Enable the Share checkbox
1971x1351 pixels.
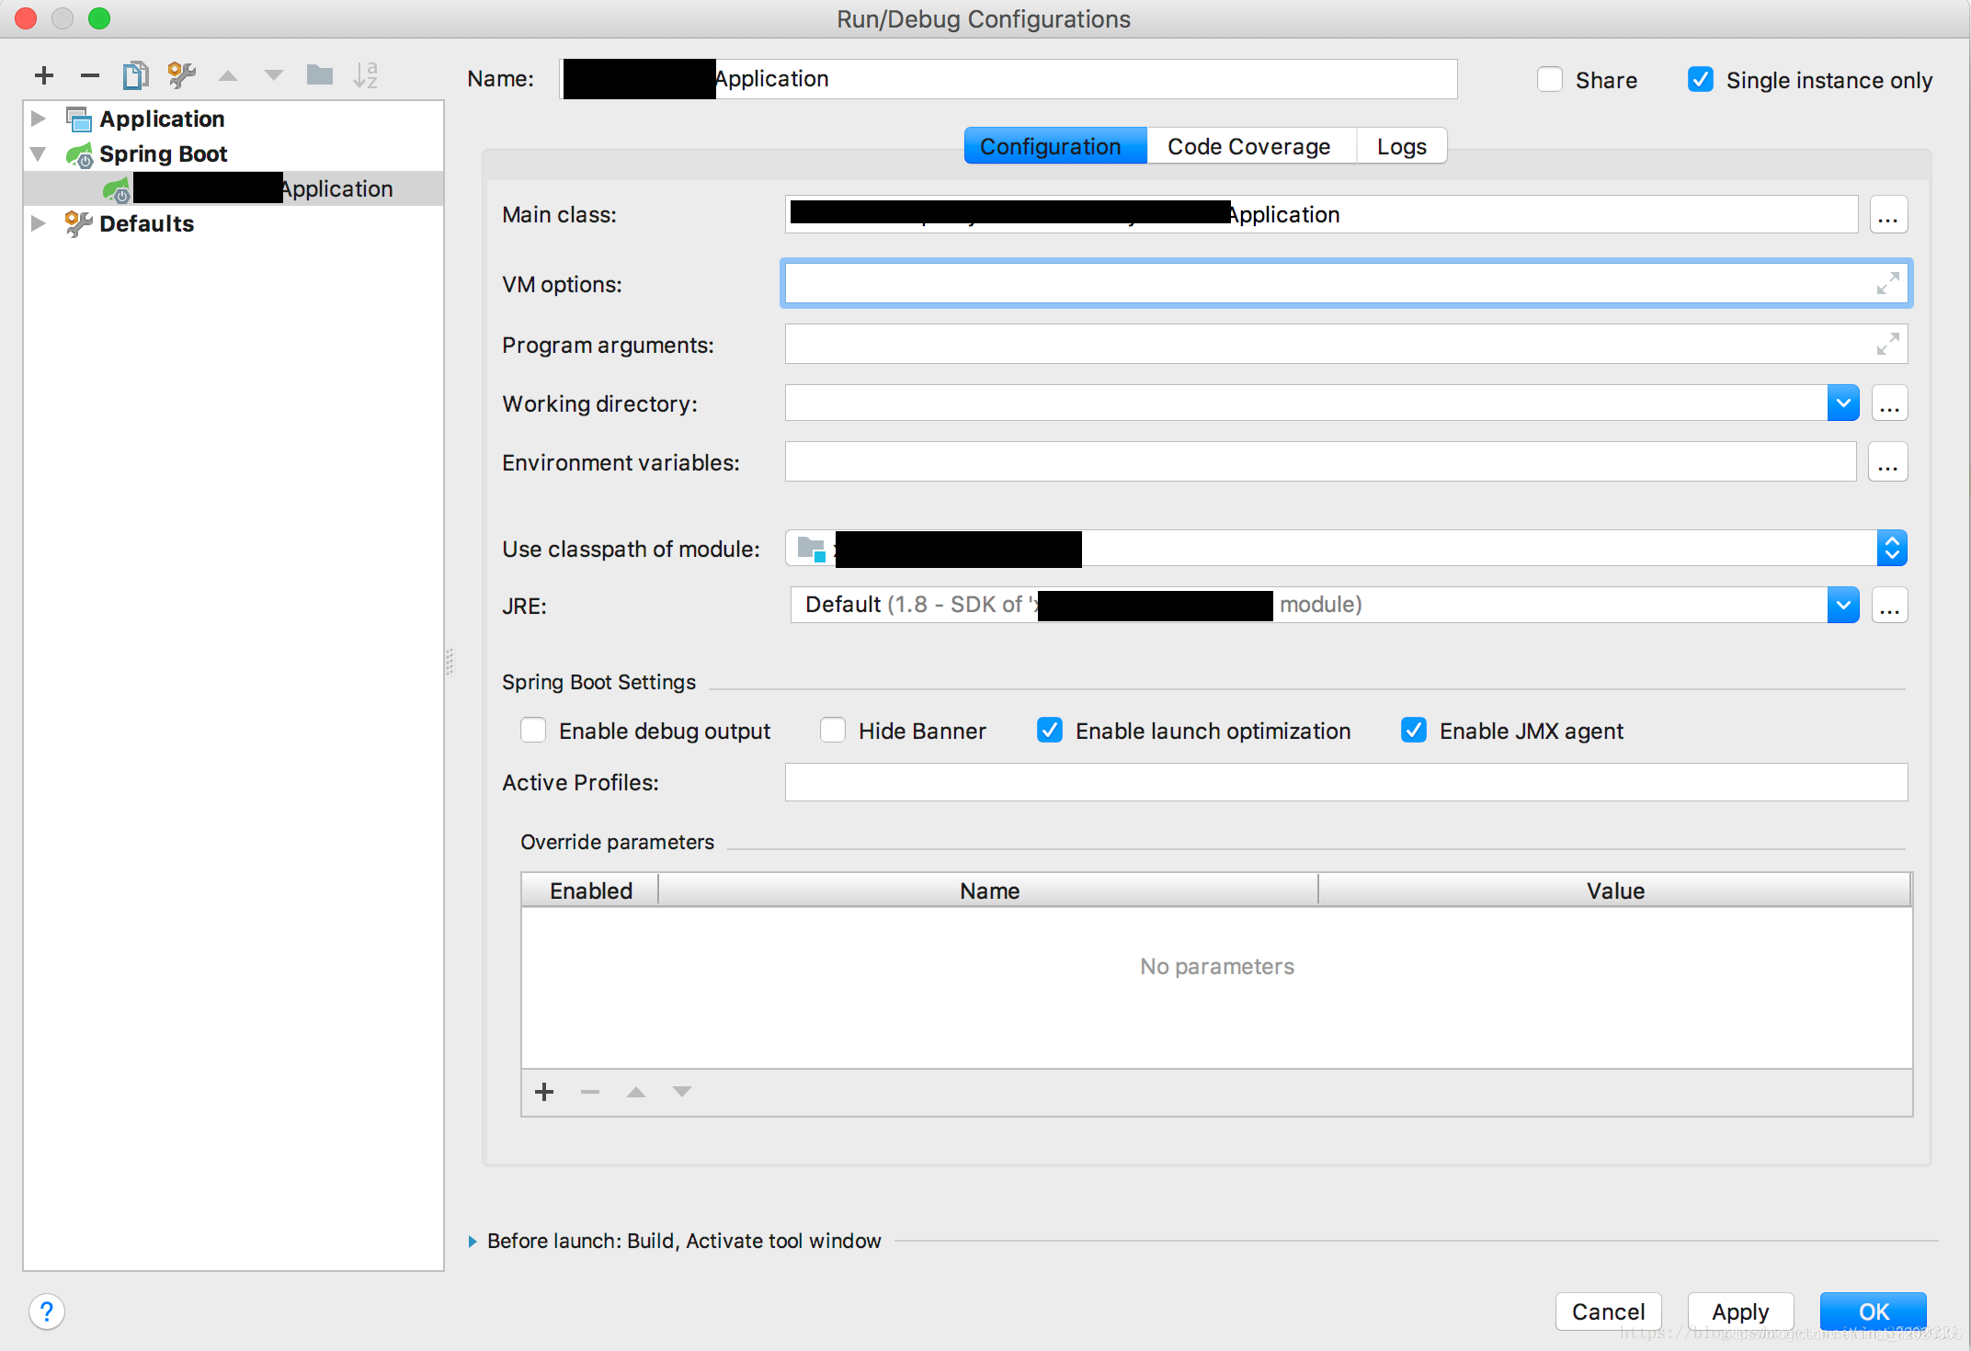tap(1550, 80)
